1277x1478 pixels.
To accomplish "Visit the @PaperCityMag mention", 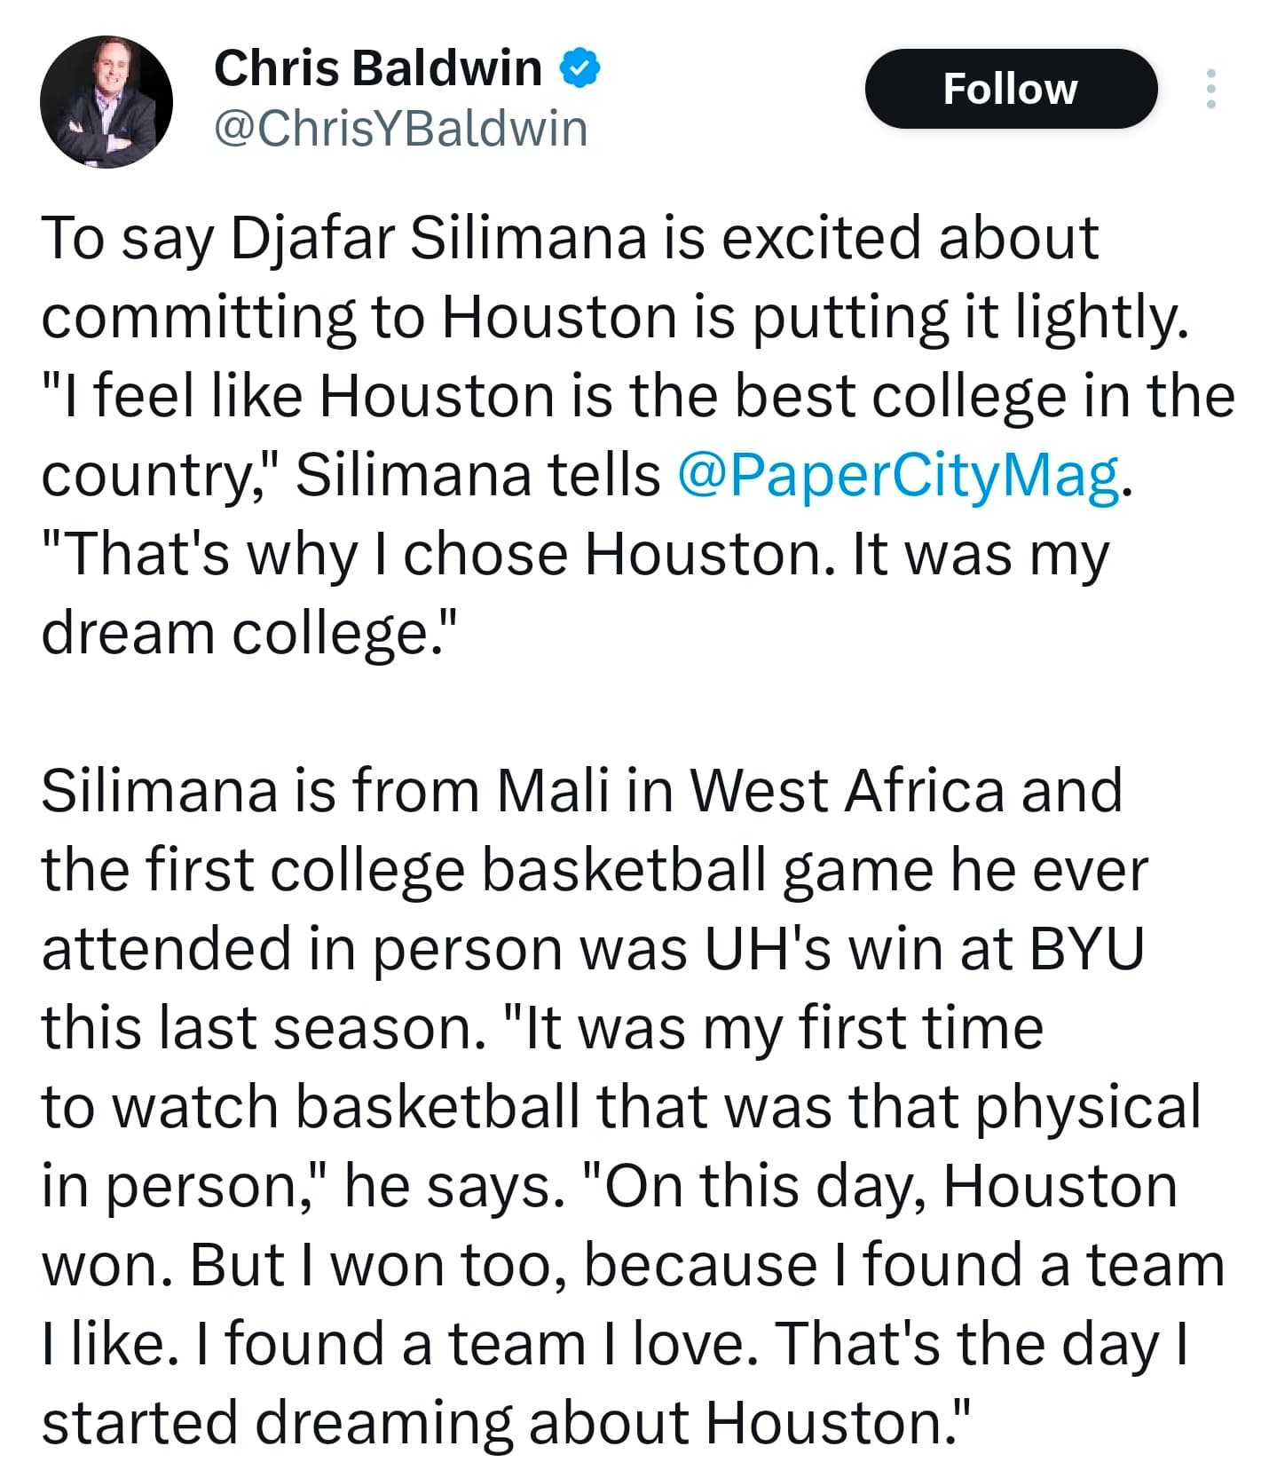I will (x=897, y=475).
